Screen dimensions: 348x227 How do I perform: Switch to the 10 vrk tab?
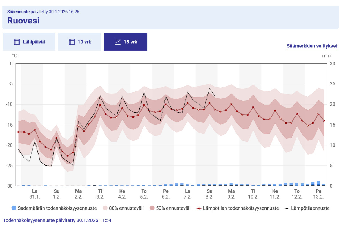click(x=80, y=42)
